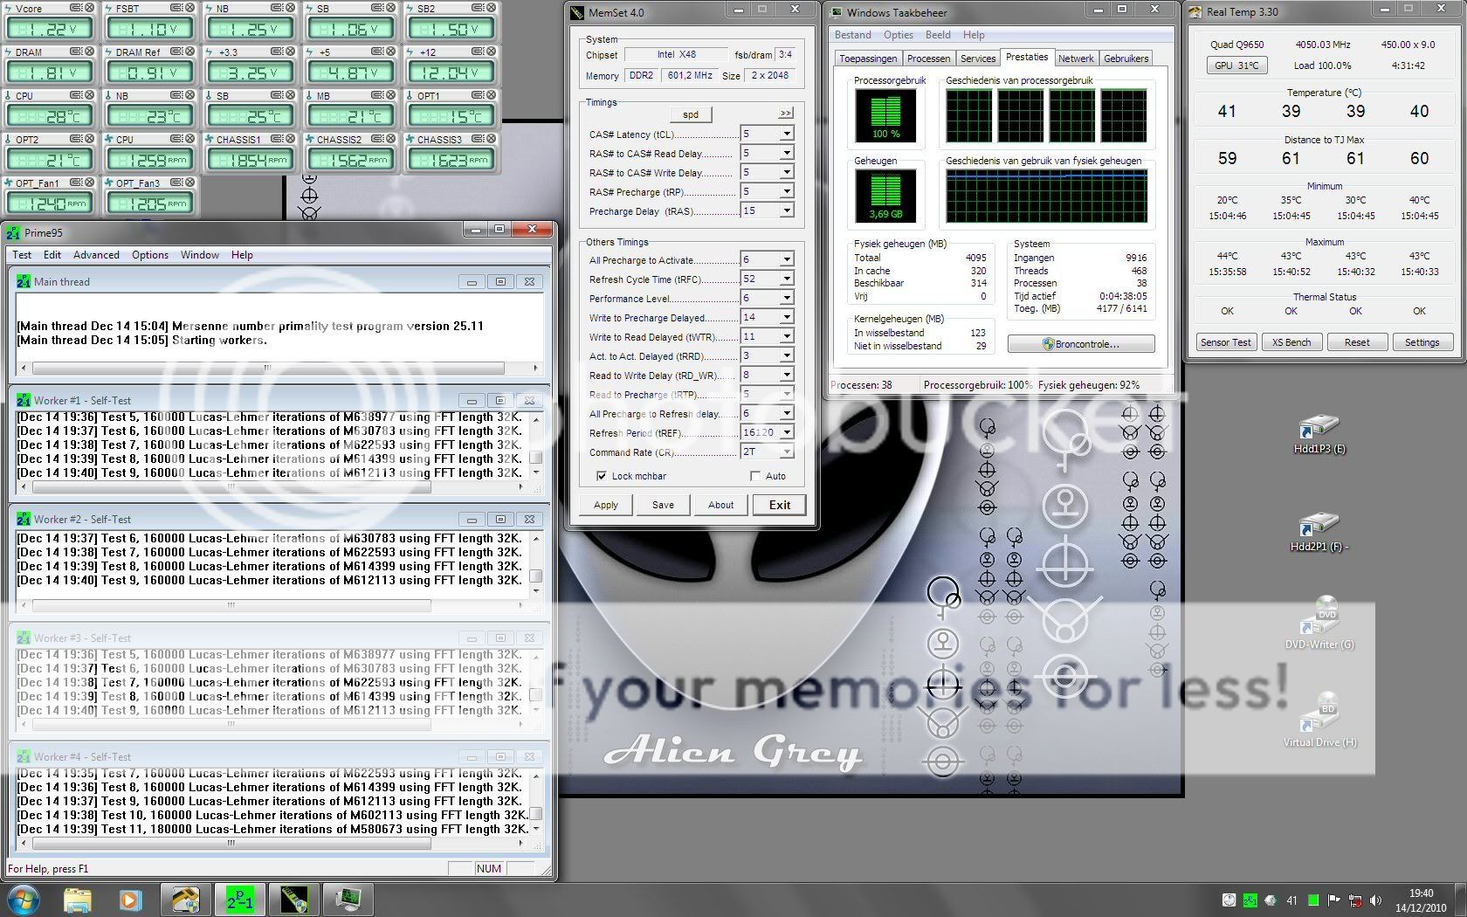Click the Apply button in MemSet

(606, 505)
